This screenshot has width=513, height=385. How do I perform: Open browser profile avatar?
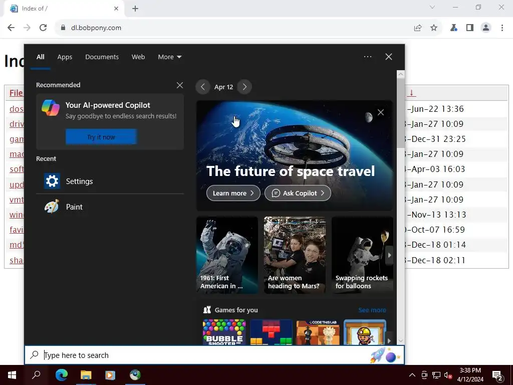point(486,28)
